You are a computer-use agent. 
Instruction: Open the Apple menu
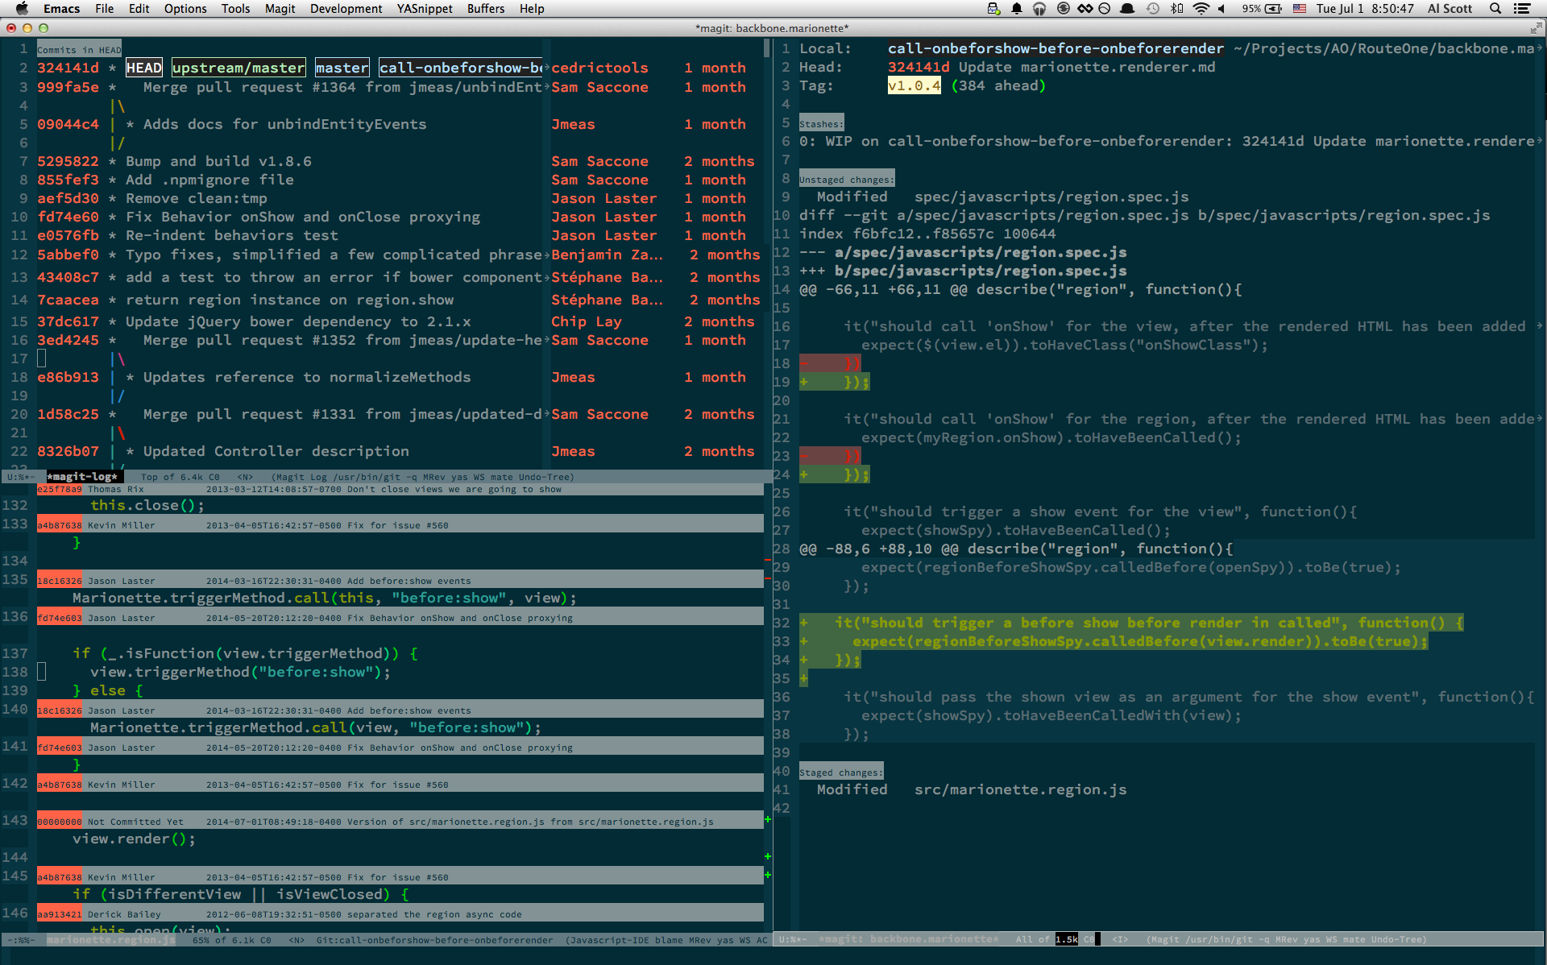[x=22, y=9]
